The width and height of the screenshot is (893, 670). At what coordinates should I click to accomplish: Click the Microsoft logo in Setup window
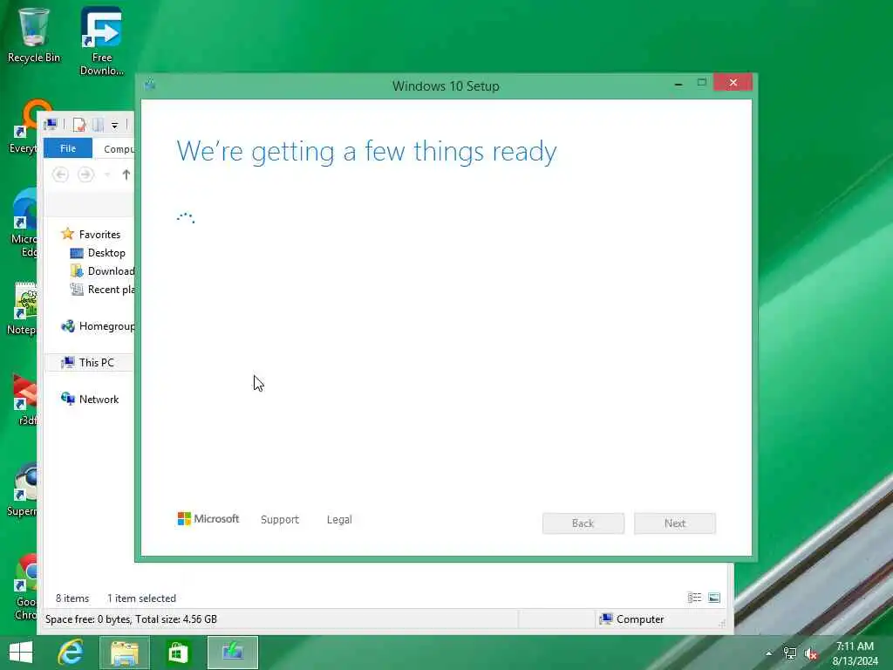(x=208, y=519)
